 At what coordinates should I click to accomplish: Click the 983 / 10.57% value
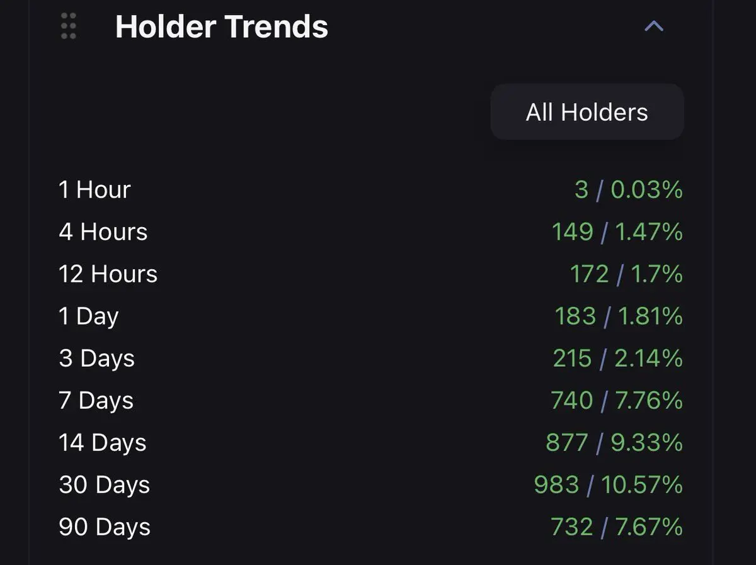[x=608, y=484]
